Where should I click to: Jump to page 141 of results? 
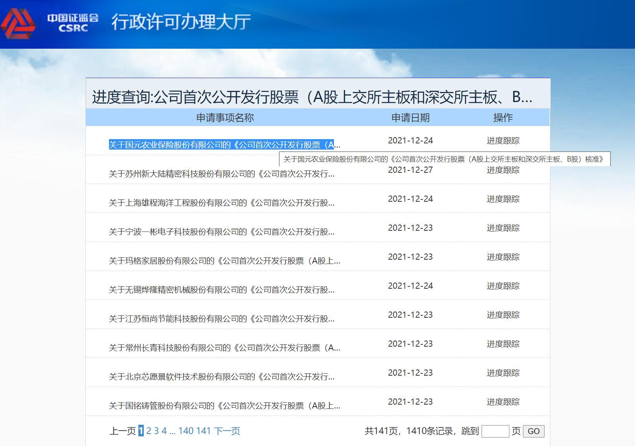[203, 431]
